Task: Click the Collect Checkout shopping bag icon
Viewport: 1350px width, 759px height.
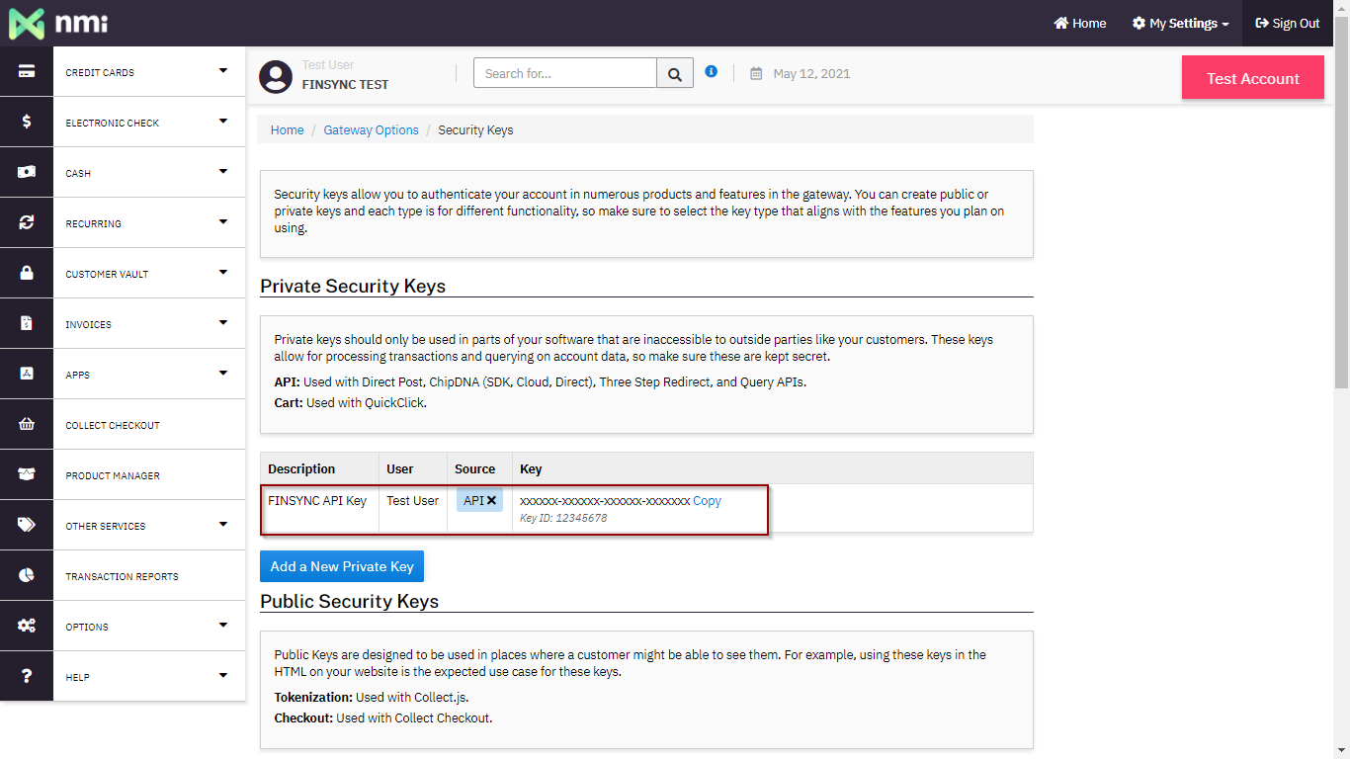Action: [x=27, y=424]
